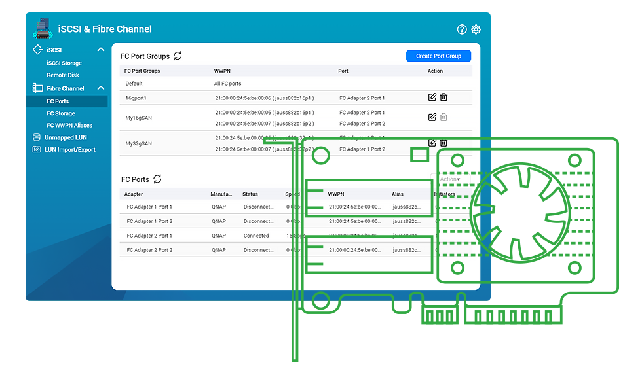This screenshot has height=373, width=642.
Task: Edit the My32gSAN port group
Action: [x=432, y=143]
